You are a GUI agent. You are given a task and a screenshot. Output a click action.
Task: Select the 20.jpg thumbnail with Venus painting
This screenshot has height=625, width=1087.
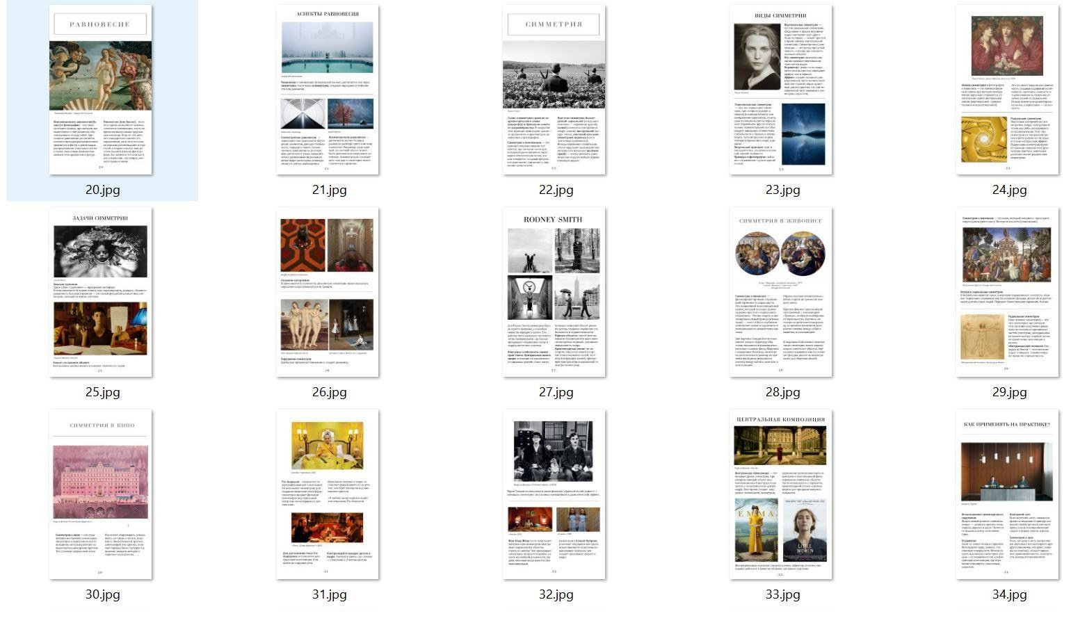tap(101, 90)
